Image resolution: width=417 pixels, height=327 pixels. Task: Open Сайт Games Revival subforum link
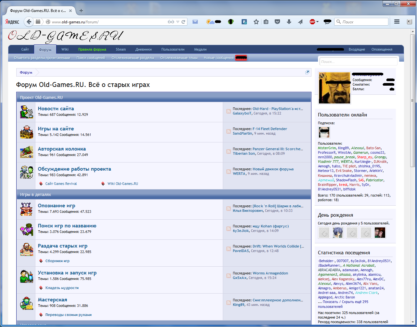pyautogui.click(x=61, y=184)
